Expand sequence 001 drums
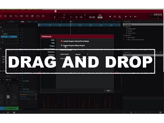This screenshot has width=164, height=123. tap(124, 37)
